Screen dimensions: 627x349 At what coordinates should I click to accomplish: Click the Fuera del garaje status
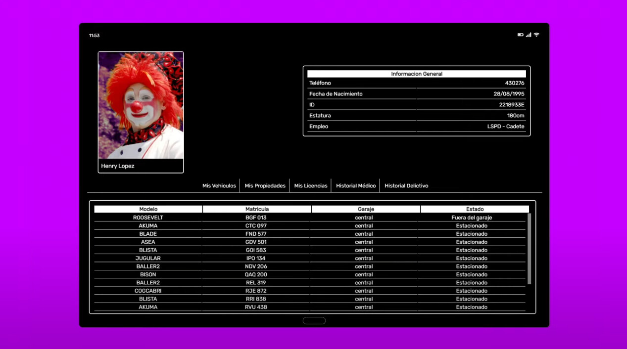[x=472, y=218]
